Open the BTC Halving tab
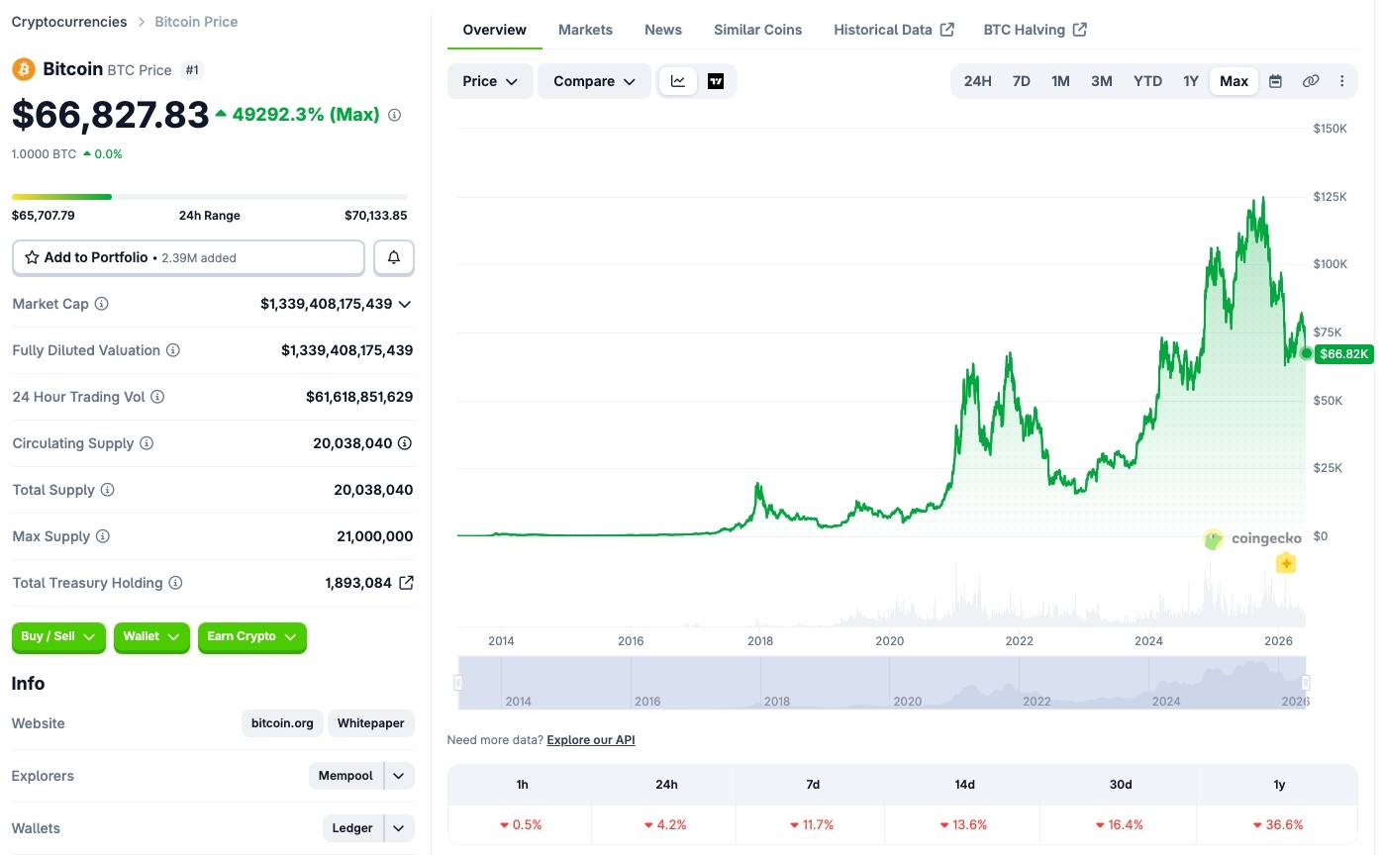Image resolution: width=1382 pixels, height=855 pixels. (x=1035, y=30)
